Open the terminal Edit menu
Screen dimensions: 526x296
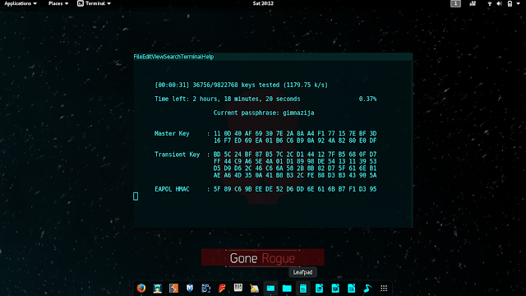pyautogui.click(x=147, y=57)
